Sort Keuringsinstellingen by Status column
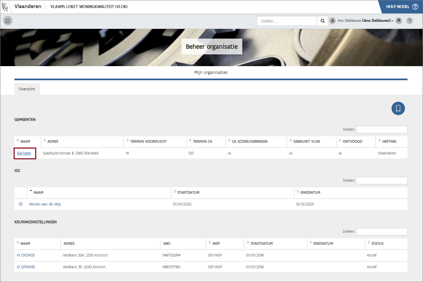The image size is (423, 282). (x=377, y=244)
